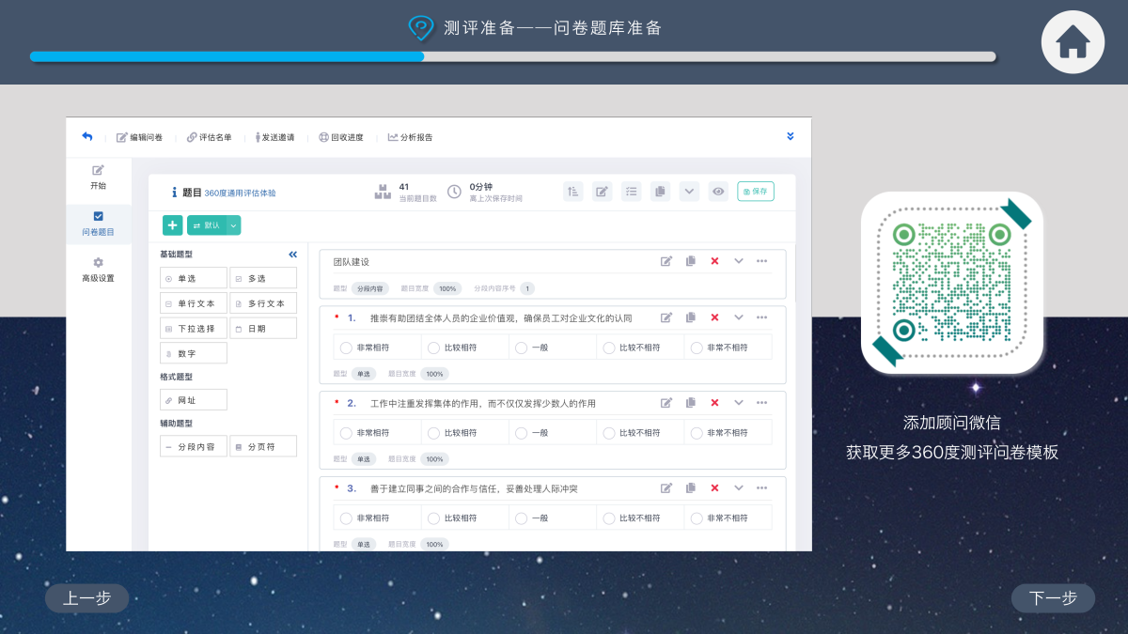Add a 分段内容 helper element
This screenshot has height=634, width=1128.
tap(194, 446)
